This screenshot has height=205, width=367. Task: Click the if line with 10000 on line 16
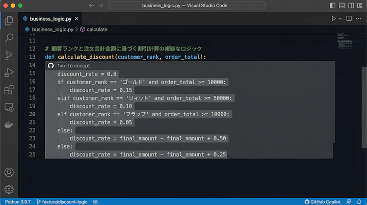[x=142, y=82]
